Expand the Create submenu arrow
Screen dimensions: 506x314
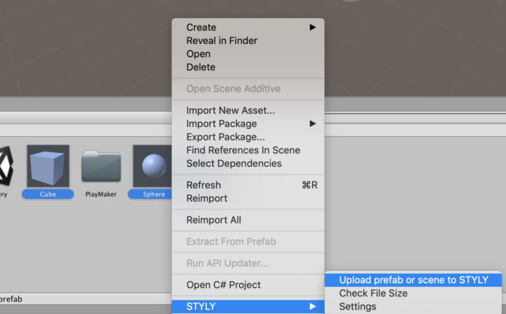click(x=313, y=27)
